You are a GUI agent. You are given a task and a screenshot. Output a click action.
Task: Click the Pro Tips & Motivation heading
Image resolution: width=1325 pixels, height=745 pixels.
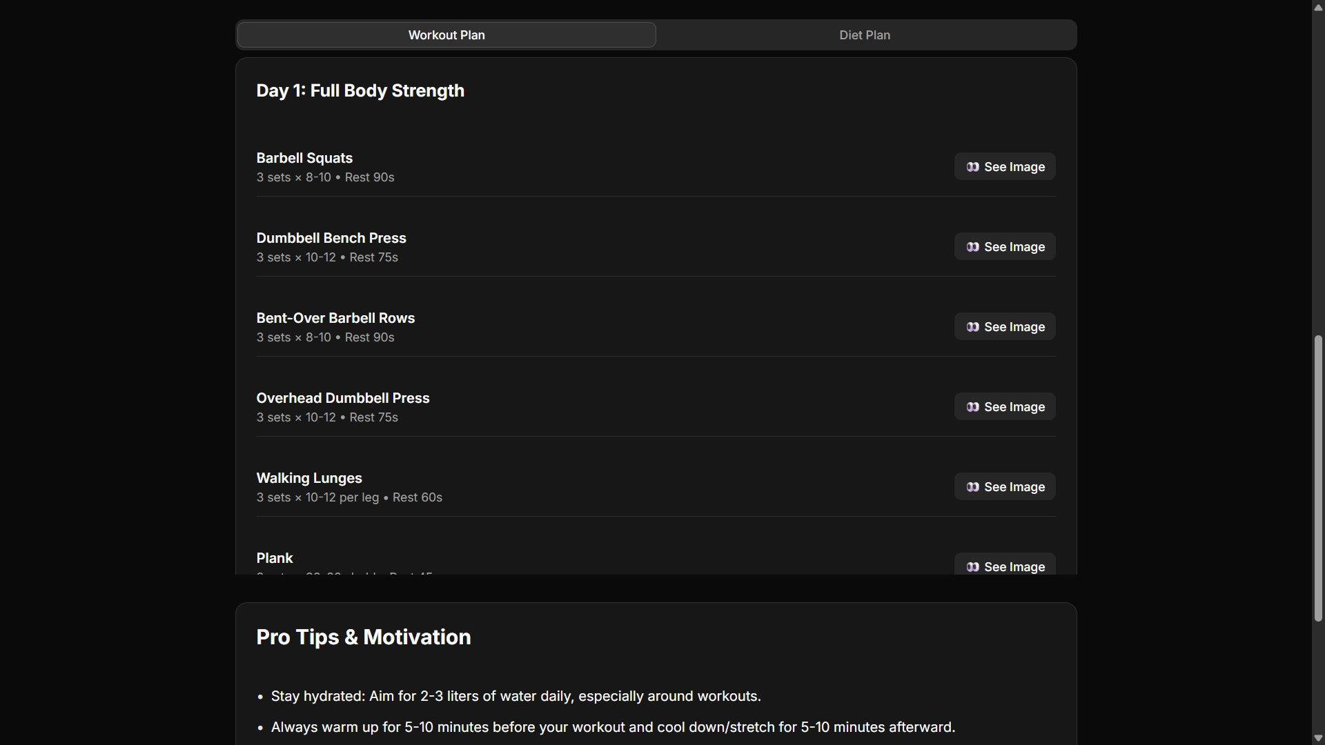click(364, 637)
